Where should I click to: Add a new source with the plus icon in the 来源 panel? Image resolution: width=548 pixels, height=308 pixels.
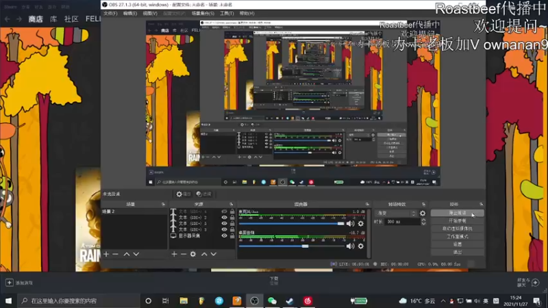click(174, 254)
